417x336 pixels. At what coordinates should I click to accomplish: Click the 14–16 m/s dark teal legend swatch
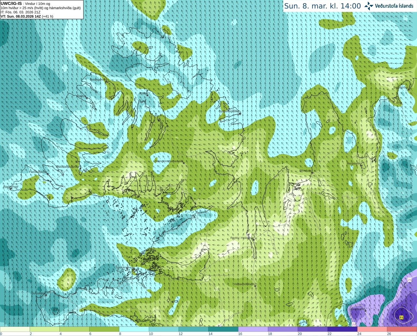(x=223, y=329)
